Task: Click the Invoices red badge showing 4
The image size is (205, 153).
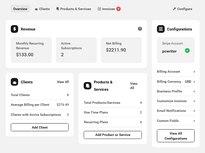Action: 118,9
